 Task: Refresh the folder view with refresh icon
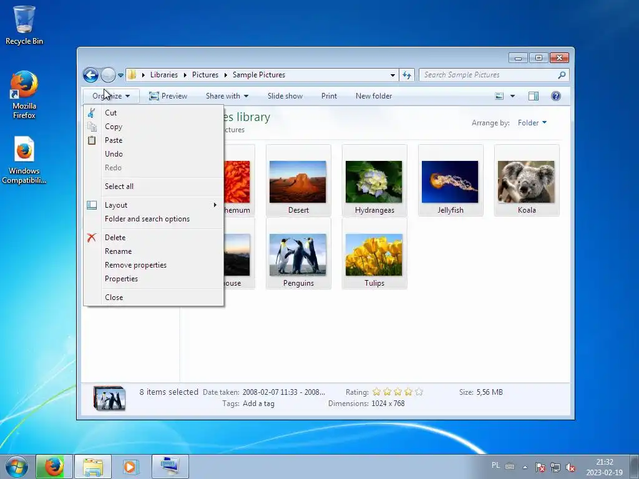click(407, 75)
